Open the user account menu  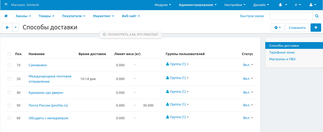click(313, 5)
